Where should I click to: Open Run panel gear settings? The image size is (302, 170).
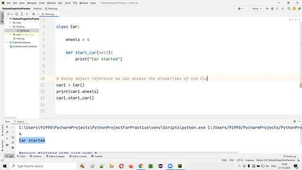click(x=294, y=121)
